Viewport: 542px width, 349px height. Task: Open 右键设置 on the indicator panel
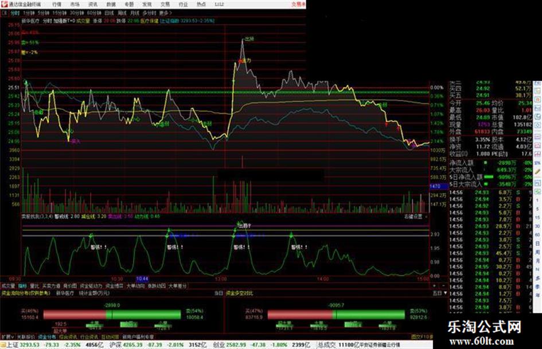coord(414,216)
